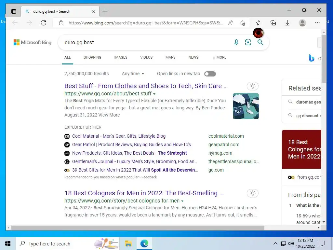Image resolution: width=333 pixels, height=250 pixels.
Task: Click View More in first result snippet
Action: (109, 115)
